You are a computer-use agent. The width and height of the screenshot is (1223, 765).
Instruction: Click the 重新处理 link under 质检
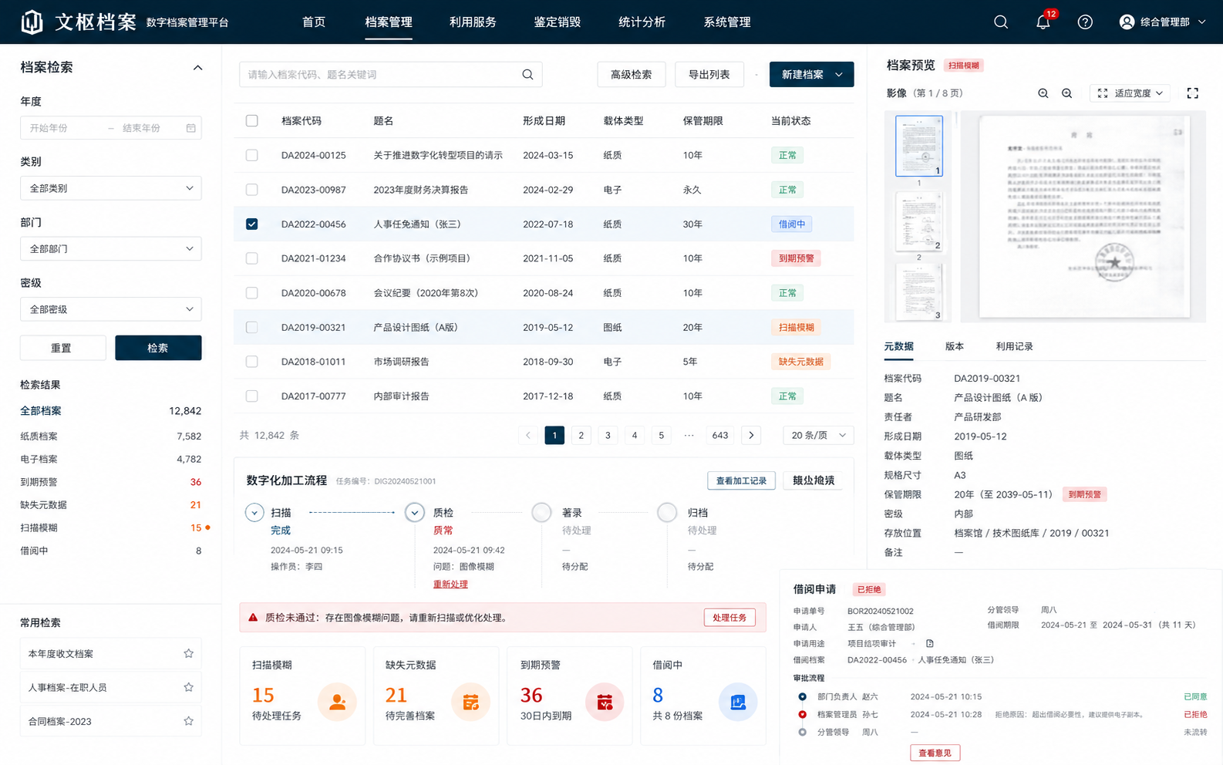click(450, 585)
